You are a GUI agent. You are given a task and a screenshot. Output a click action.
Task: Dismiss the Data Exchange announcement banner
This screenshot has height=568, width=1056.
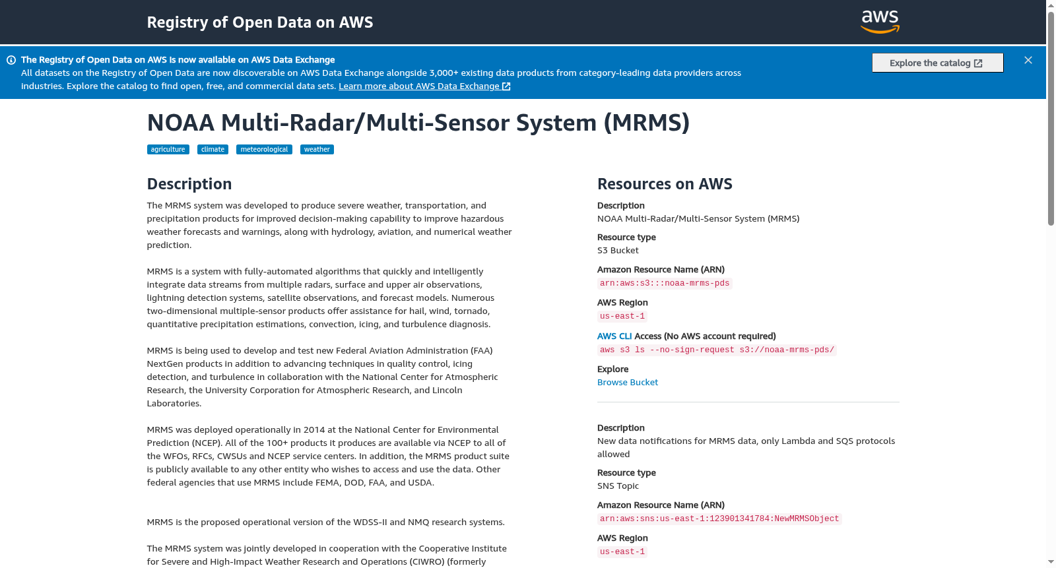pyautogui.click(x=1028, y=60)
